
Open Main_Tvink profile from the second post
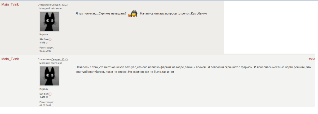(10, 59)
